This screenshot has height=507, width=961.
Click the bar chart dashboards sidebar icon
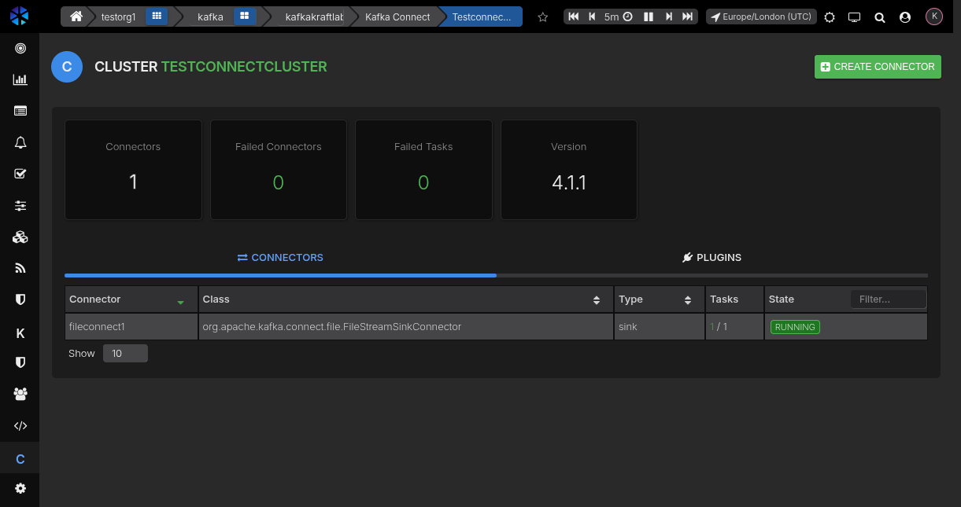pos(20,79)
